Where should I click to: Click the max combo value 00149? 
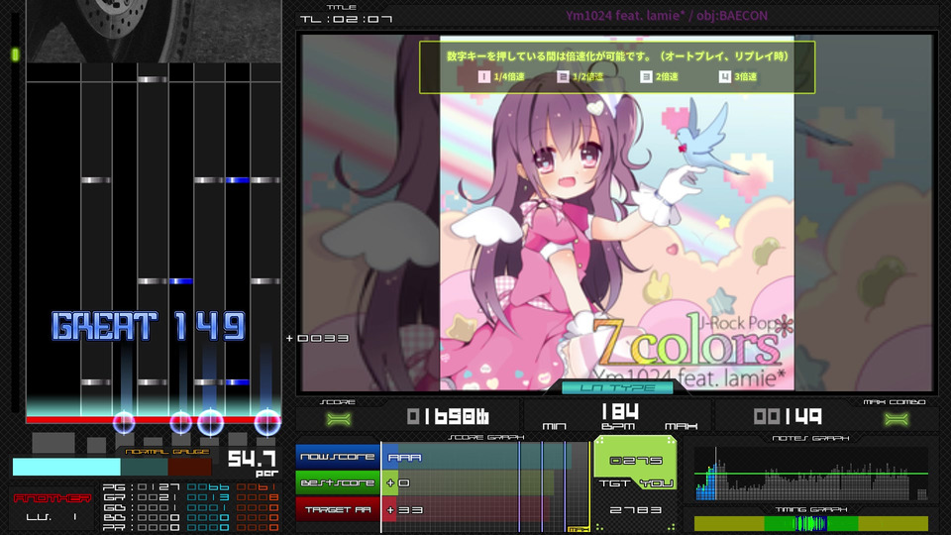click(788, 416)
